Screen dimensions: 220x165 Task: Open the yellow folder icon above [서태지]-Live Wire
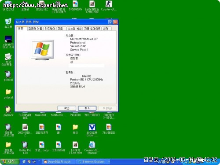pos(75,127)
